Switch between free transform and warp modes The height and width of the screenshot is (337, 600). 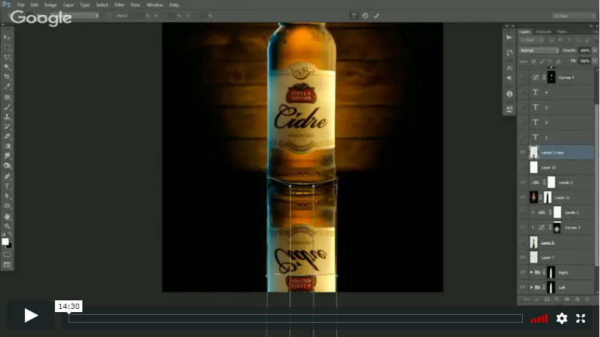coord(354,16)
